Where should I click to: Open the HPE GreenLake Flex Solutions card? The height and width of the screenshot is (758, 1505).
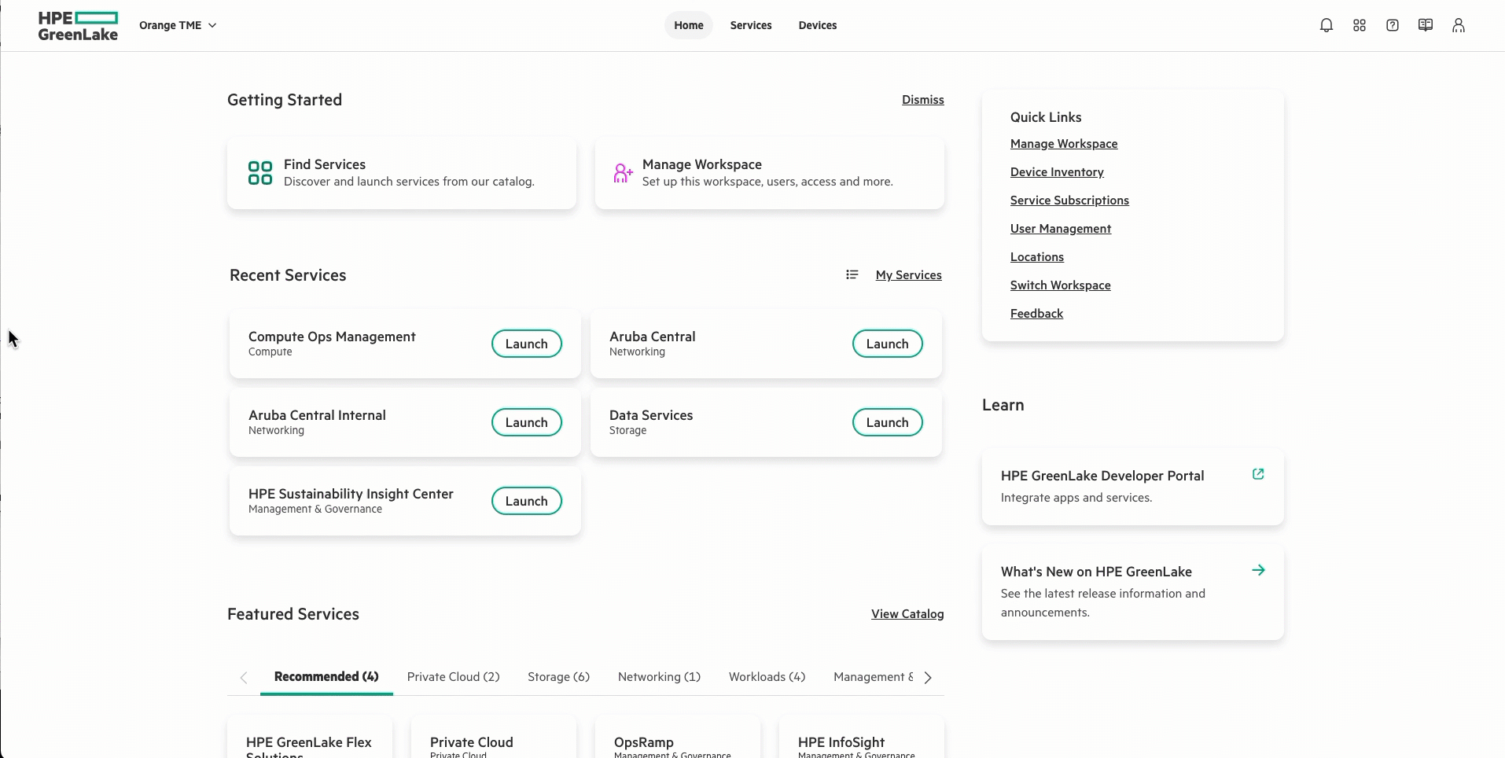310,738
